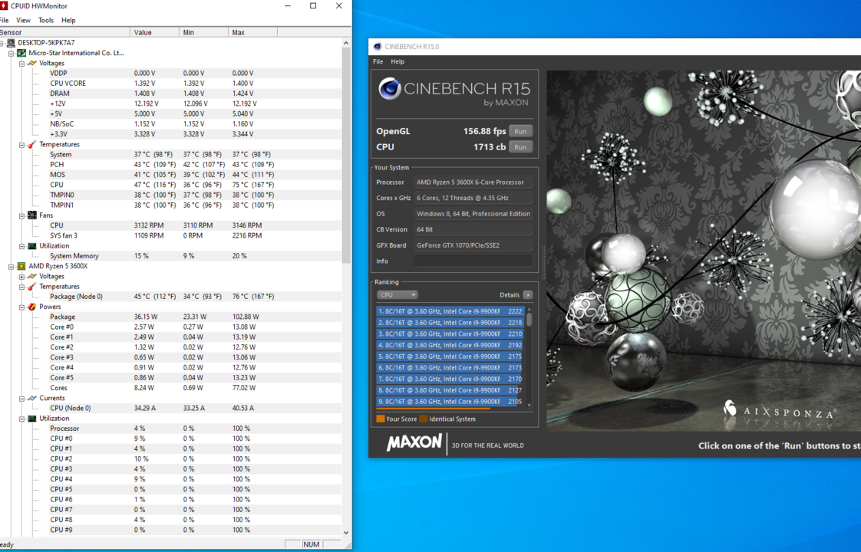Click the CPUID HWMonitor title bar icon
Image resolution: width=861 pixels, height=552 pixels.
tap(3, 6)
